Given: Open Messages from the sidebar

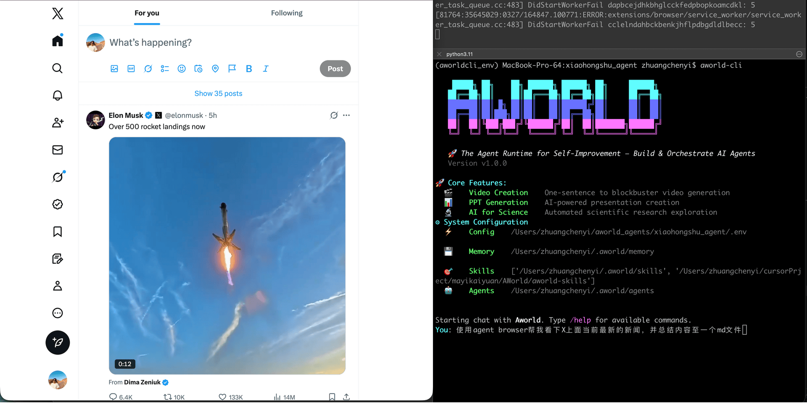Looking at the screenshot, I should tap(58, 150).
